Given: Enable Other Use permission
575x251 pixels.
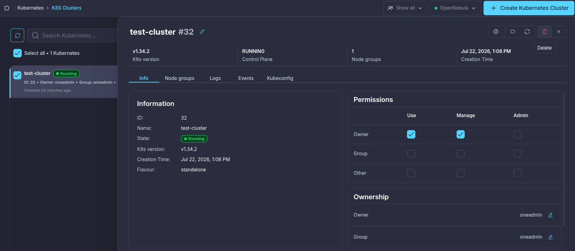Looking at the screenshot, I should (411, 173).
